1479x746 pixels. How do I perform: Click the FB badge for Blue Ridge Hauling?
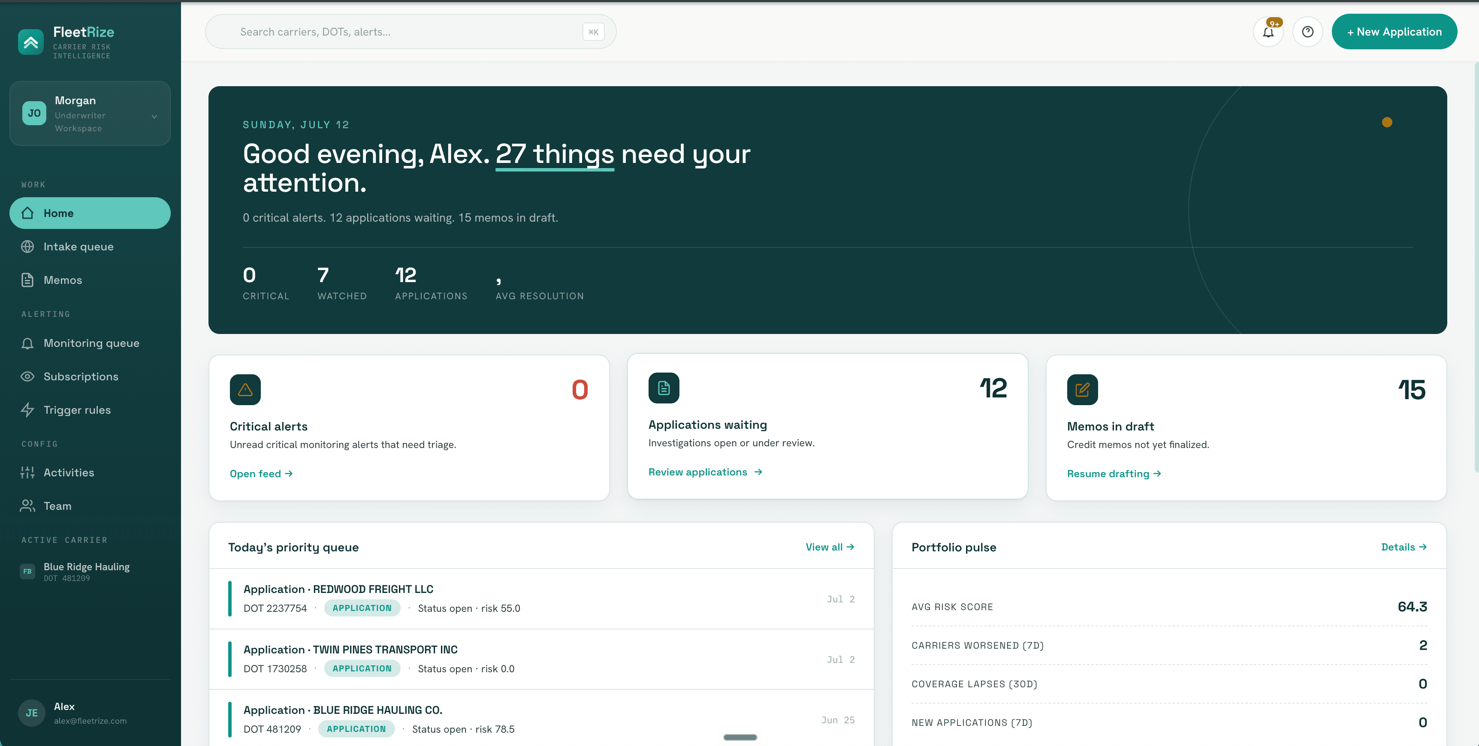pos(27,571)
